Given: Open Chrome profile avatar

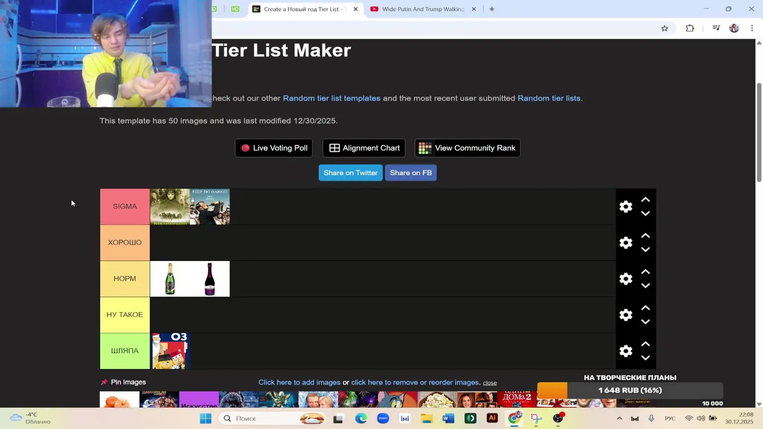Looking at the screenshot, I should [x=734, y=28].
